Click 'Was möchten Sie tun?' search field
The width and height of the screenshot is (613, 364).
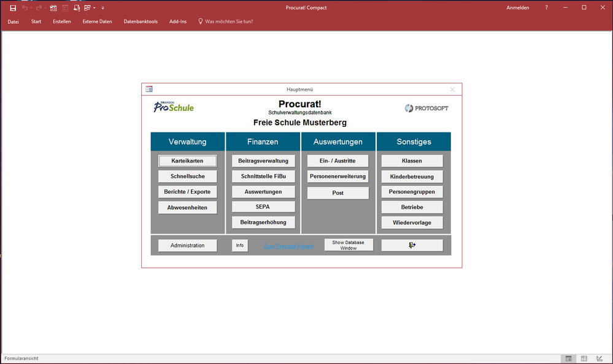[x=229, y=21]
